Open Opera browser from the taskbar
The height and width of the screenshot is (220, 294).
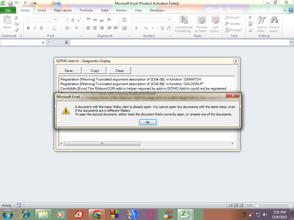pyautogui.click(x=150, y=214)
